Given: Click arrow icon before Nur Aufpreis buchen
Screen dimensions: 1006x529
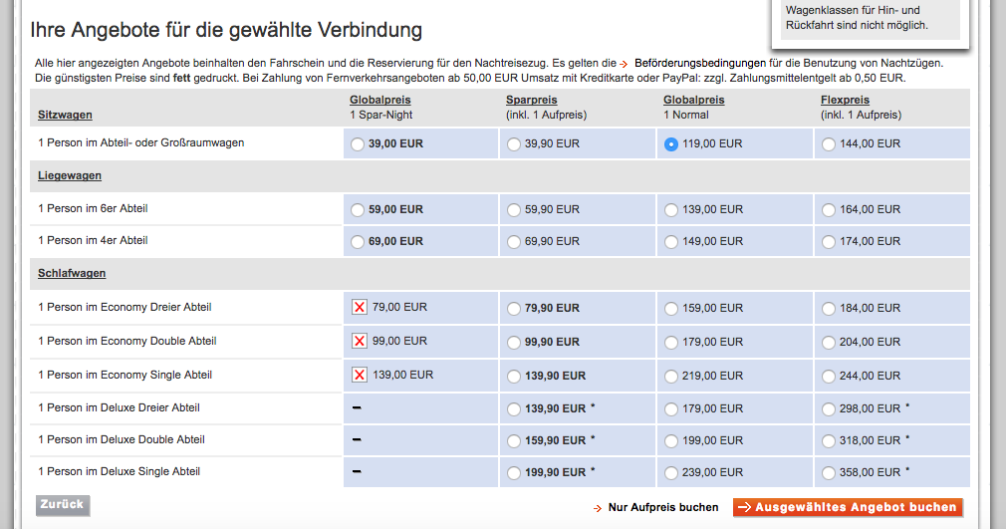Looking at the screenshot, I should point(597,508).
